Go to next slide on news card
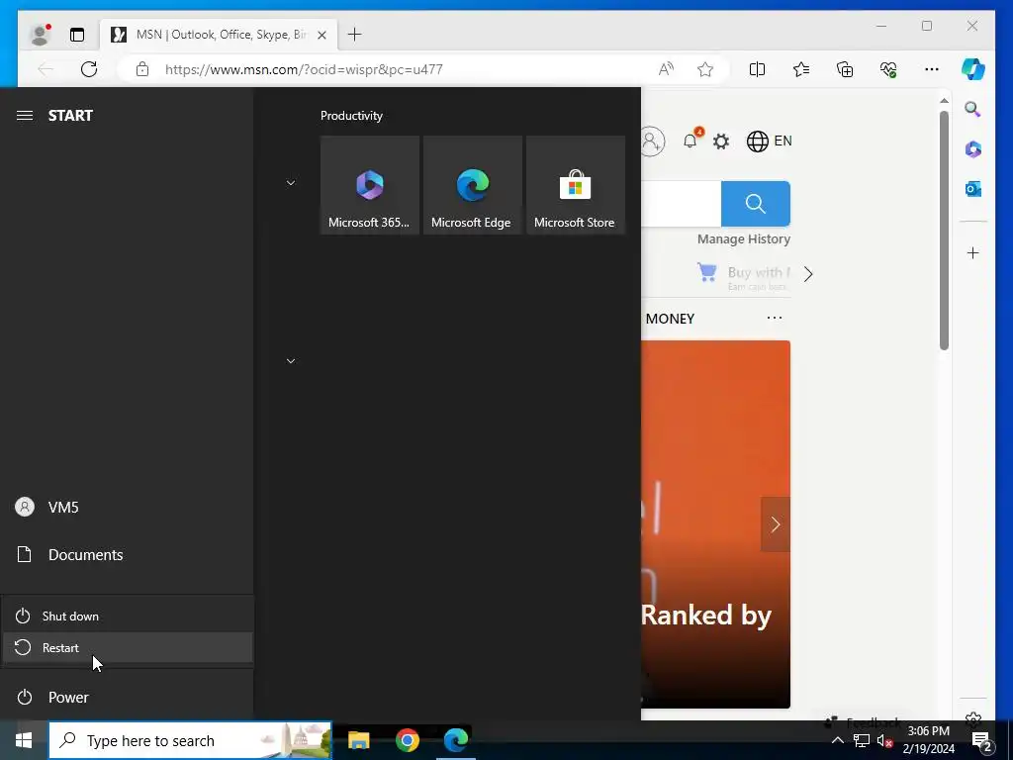1013x760 pixels. click(776, 524)
